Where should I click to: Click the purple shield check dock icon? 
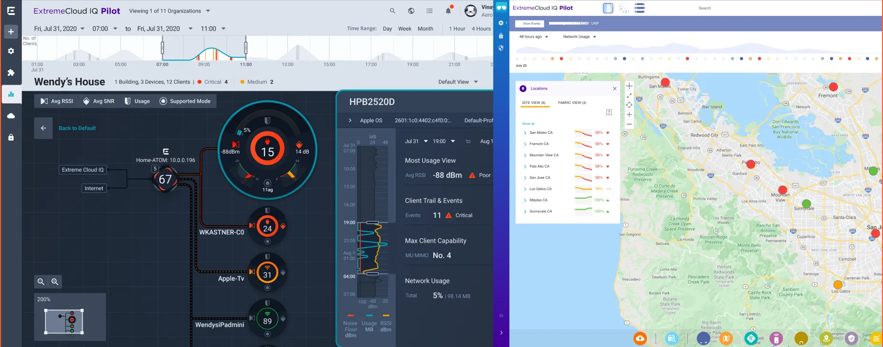tap(851, 338)
